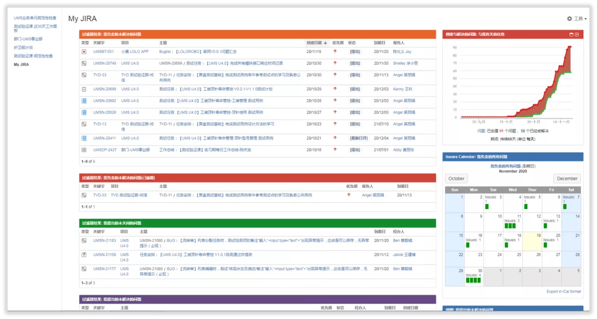Click the priority arrow in the UMSN-20699 row
The height and width of the screenshot is (319, 597).
pos(335,88)
